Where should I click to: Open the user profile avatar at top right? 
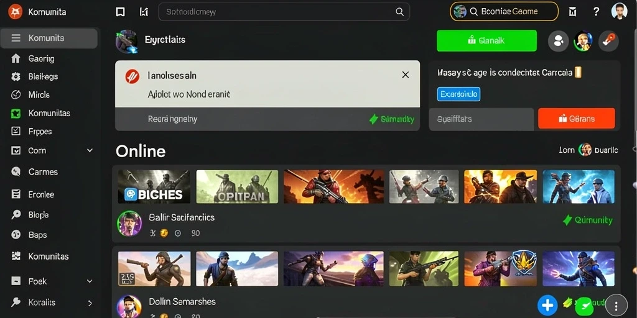click(619, 11)
